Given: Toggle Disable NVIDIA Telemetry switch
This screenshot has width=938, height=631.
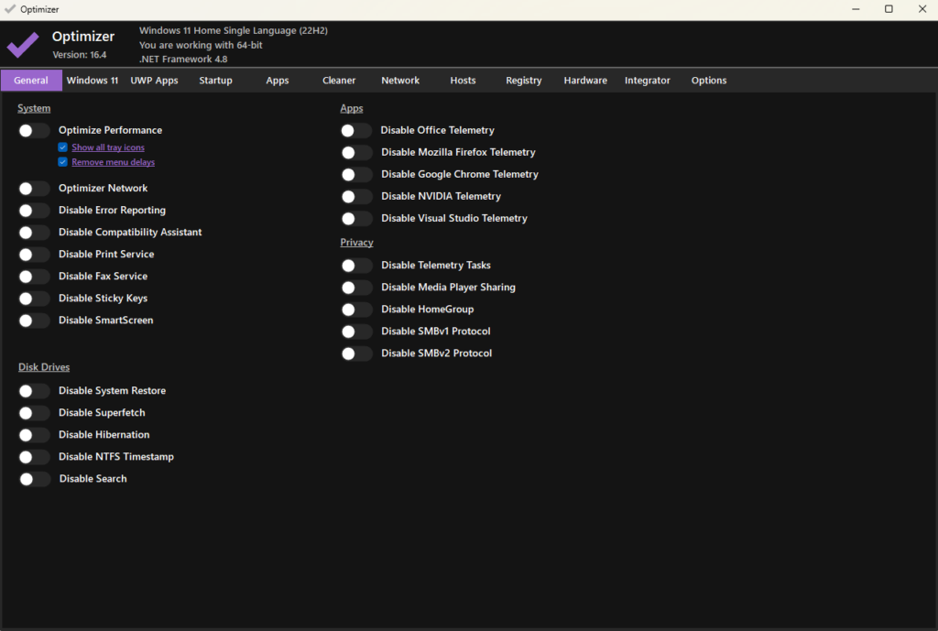Looking at the screenshot, I should [356, 197].
